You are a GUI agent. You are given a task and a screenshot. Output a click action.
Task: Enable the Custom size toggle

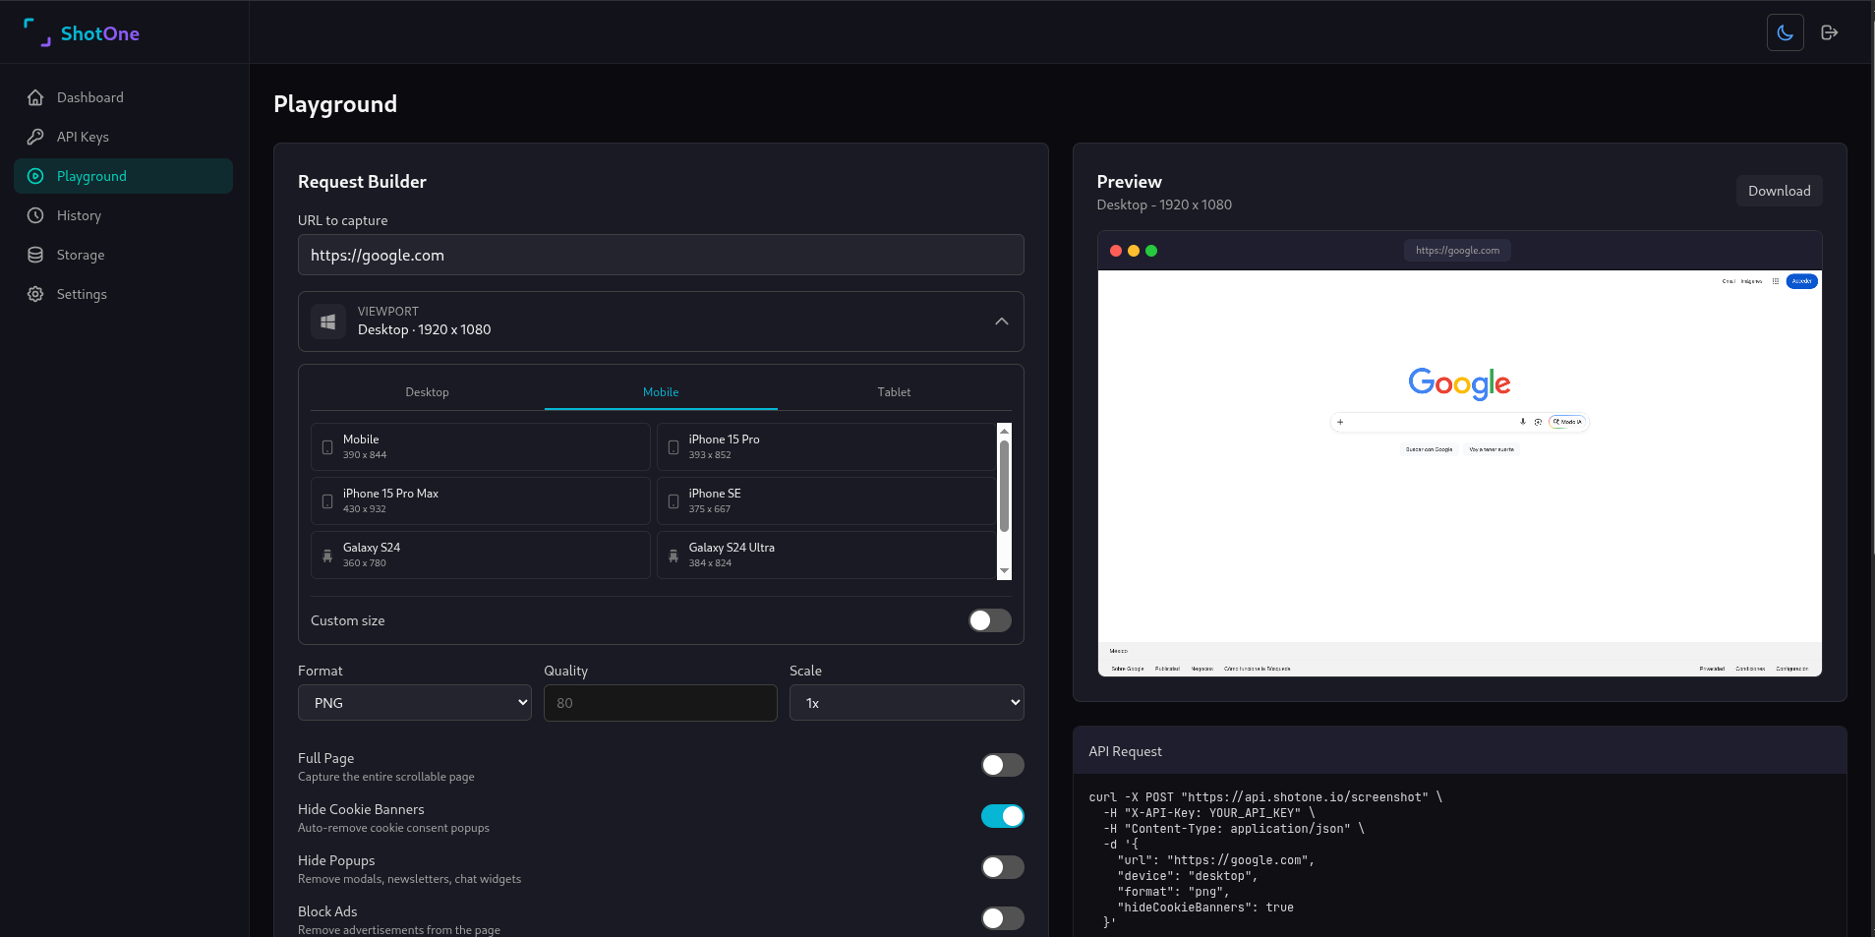point(989,620)
